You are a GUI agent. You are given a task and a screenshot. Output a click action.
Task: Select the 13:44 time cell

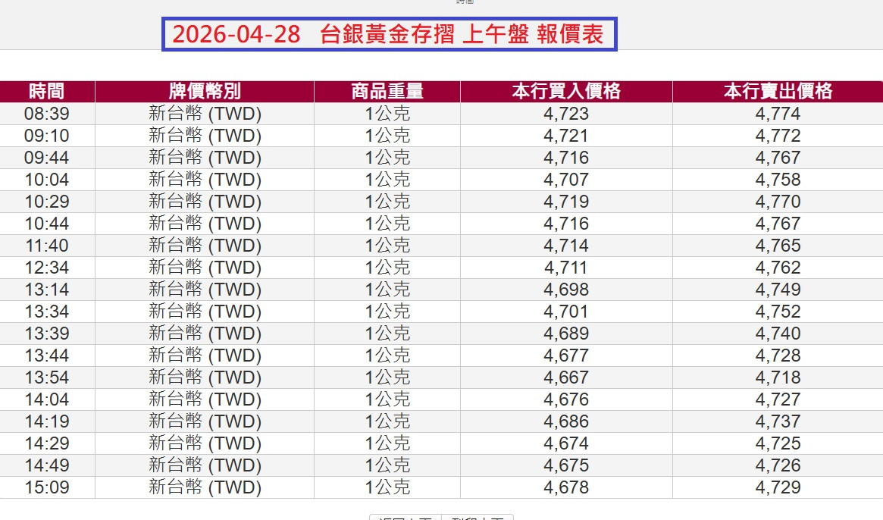coord(47,356)
